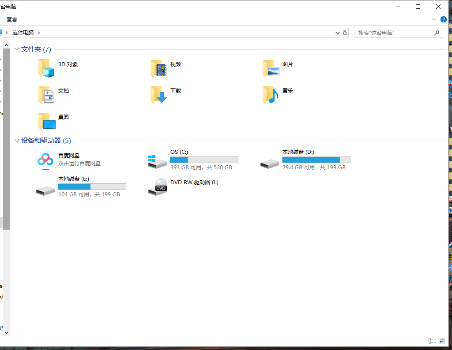
Task: Switch to details view in status bar
Action: tap(432, 341)
